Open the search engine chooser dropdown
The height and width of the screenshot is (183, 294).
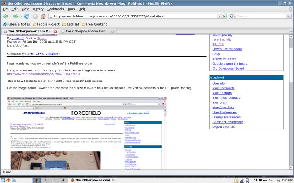pyautogui.click(x=232, y=16)
